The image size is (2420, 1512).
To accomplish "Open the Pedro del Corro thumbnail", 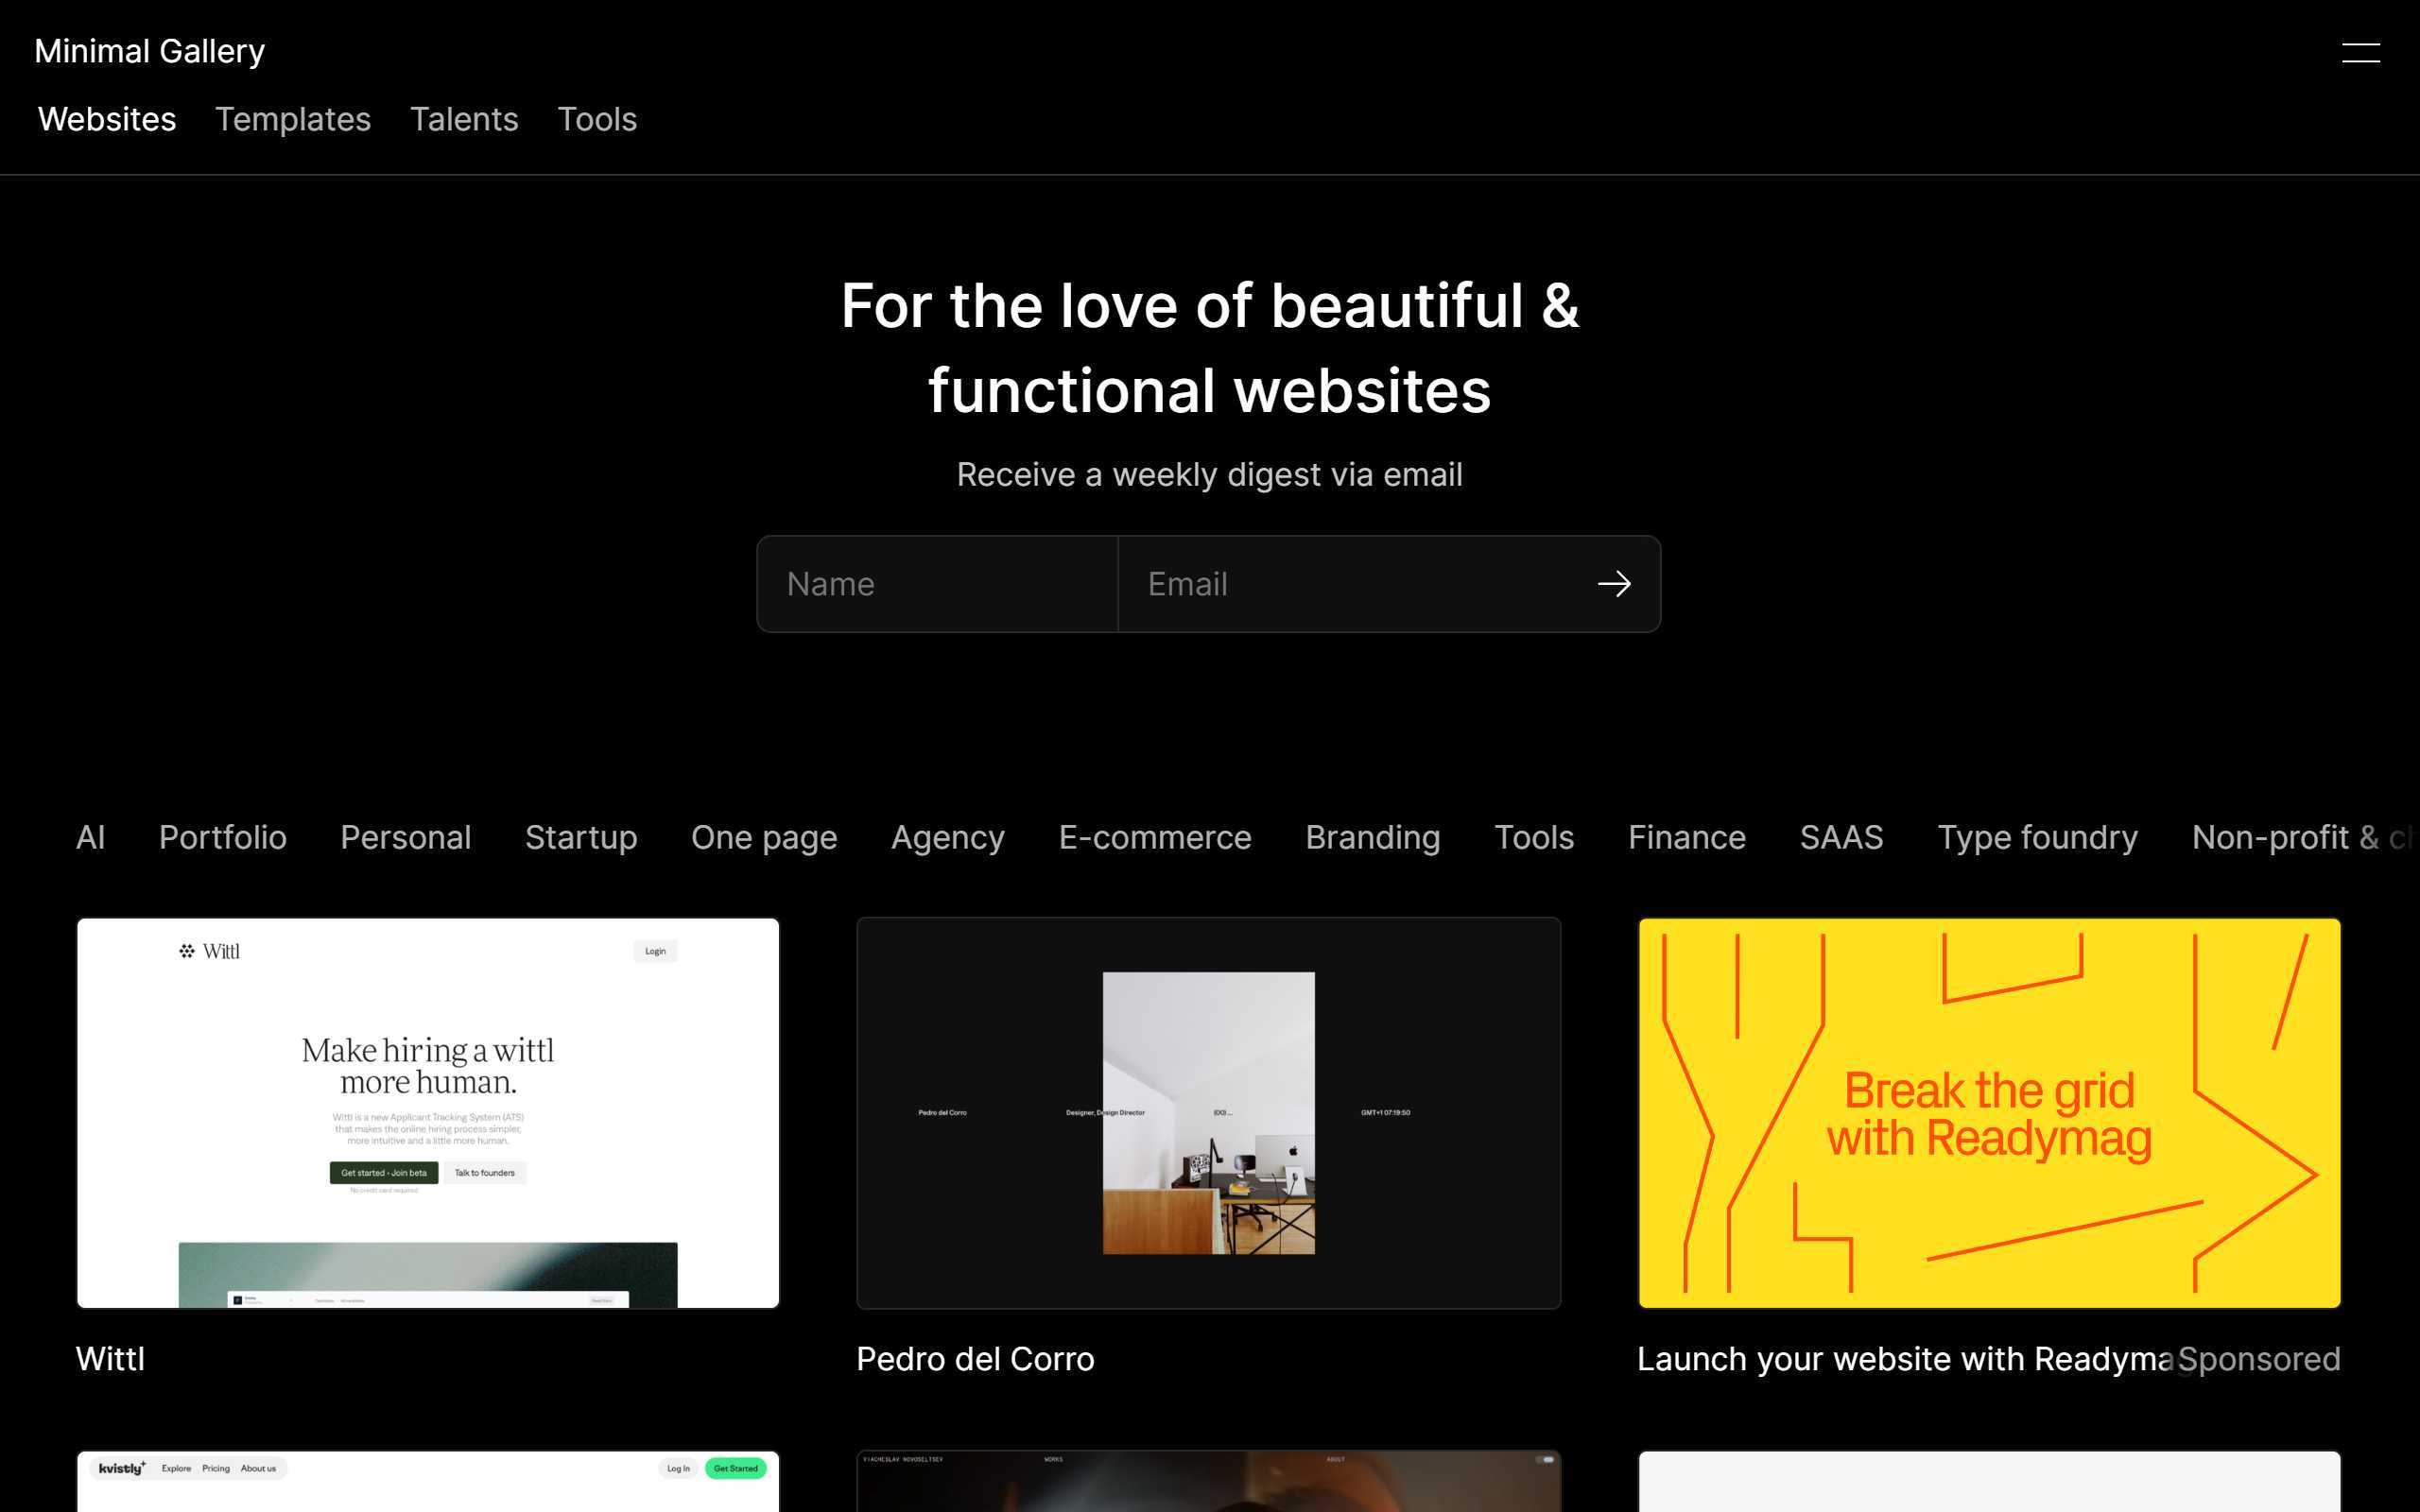I will [x=1208, y=1112].
